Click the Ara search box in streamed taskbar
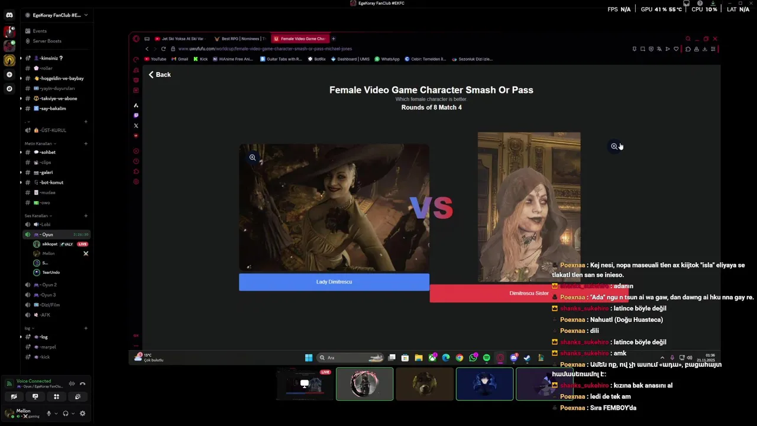Viewport: 757px width, 426px height. [350, 357]
